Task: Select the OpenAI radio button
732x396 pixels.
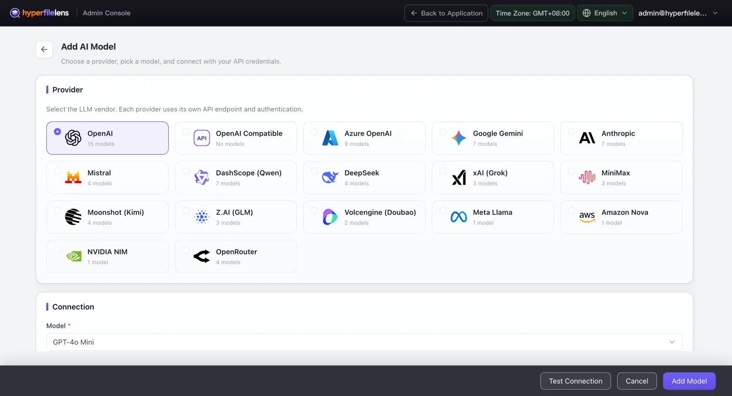Action: (57, 131)
